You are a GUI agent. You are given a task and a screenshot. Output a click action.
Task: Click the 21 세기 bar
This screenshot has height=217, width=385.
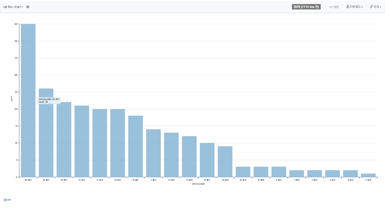tap(261, 172)
